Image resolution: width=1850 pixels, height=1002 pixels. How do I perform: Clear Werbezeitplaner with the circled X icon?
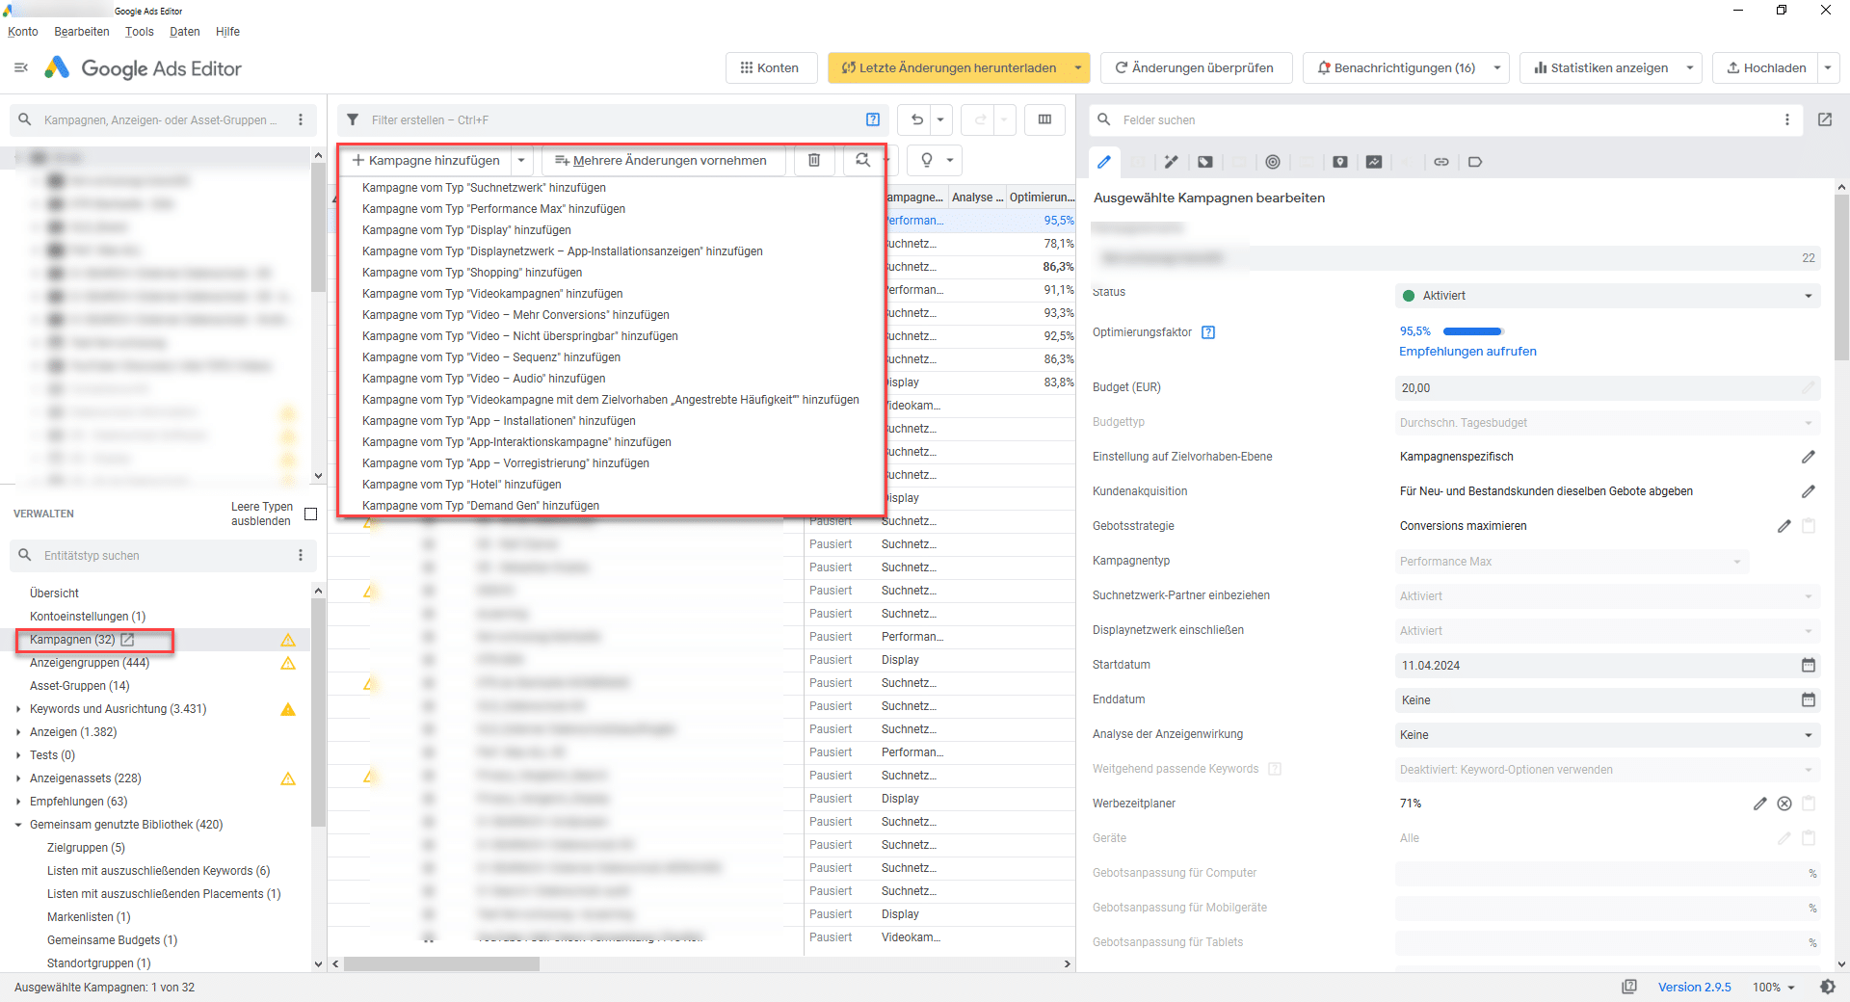pos(1784,804)
